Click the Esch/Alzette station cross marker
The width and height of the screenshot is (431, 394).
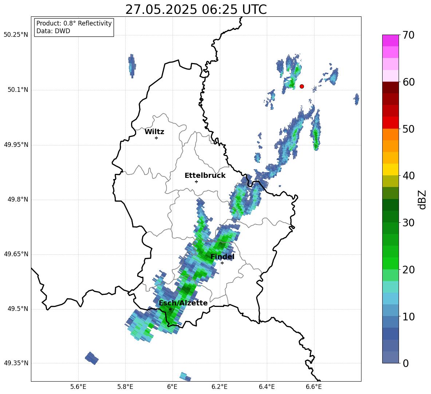tap(170, 309)
